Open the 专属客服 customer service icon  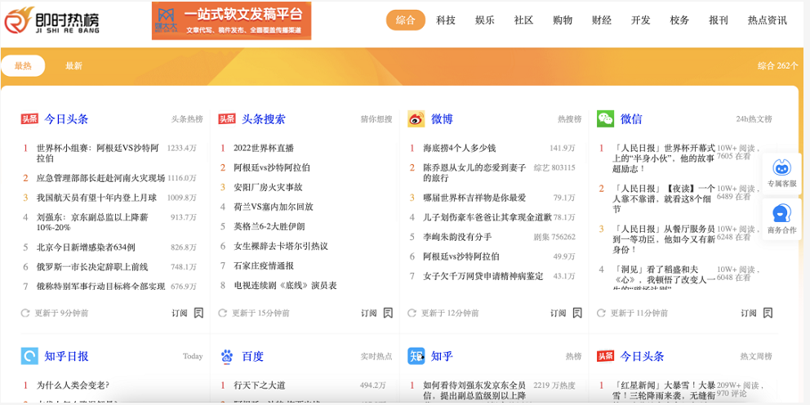[781, 168]
